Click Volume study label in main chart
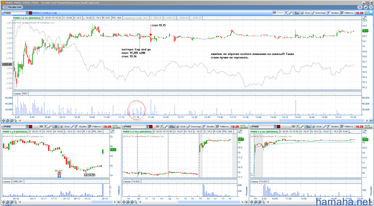The height and width of the screenshot is (206, 374). point(17,93)
